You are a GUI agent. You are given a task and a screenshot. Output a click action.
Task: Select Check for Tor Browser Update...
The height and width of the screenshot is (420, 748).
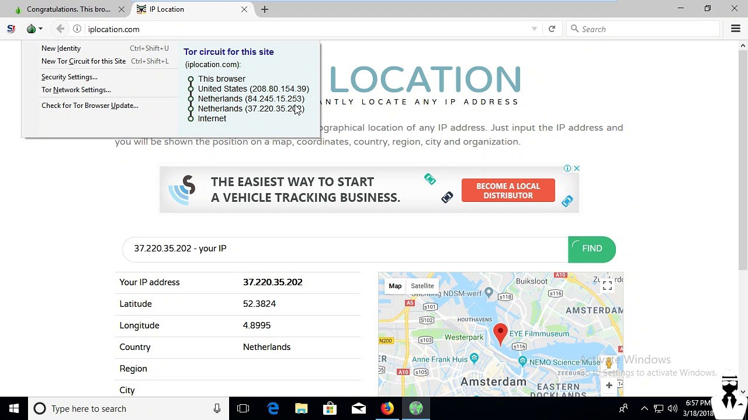[x=90, y=106]
